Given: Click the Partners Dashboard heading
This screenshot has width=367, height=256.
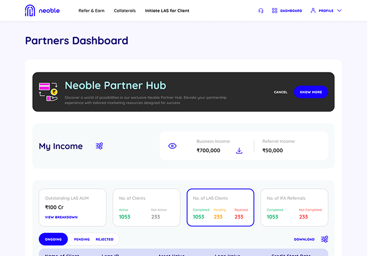Looking at the screenshot, I should pos(76,41).
